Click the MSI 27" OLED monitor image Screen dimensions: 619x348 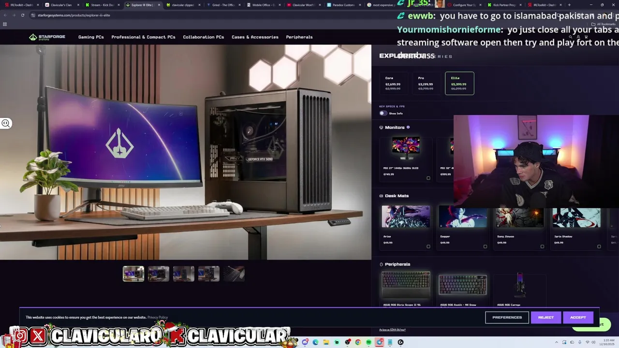(x=406, y=148)
